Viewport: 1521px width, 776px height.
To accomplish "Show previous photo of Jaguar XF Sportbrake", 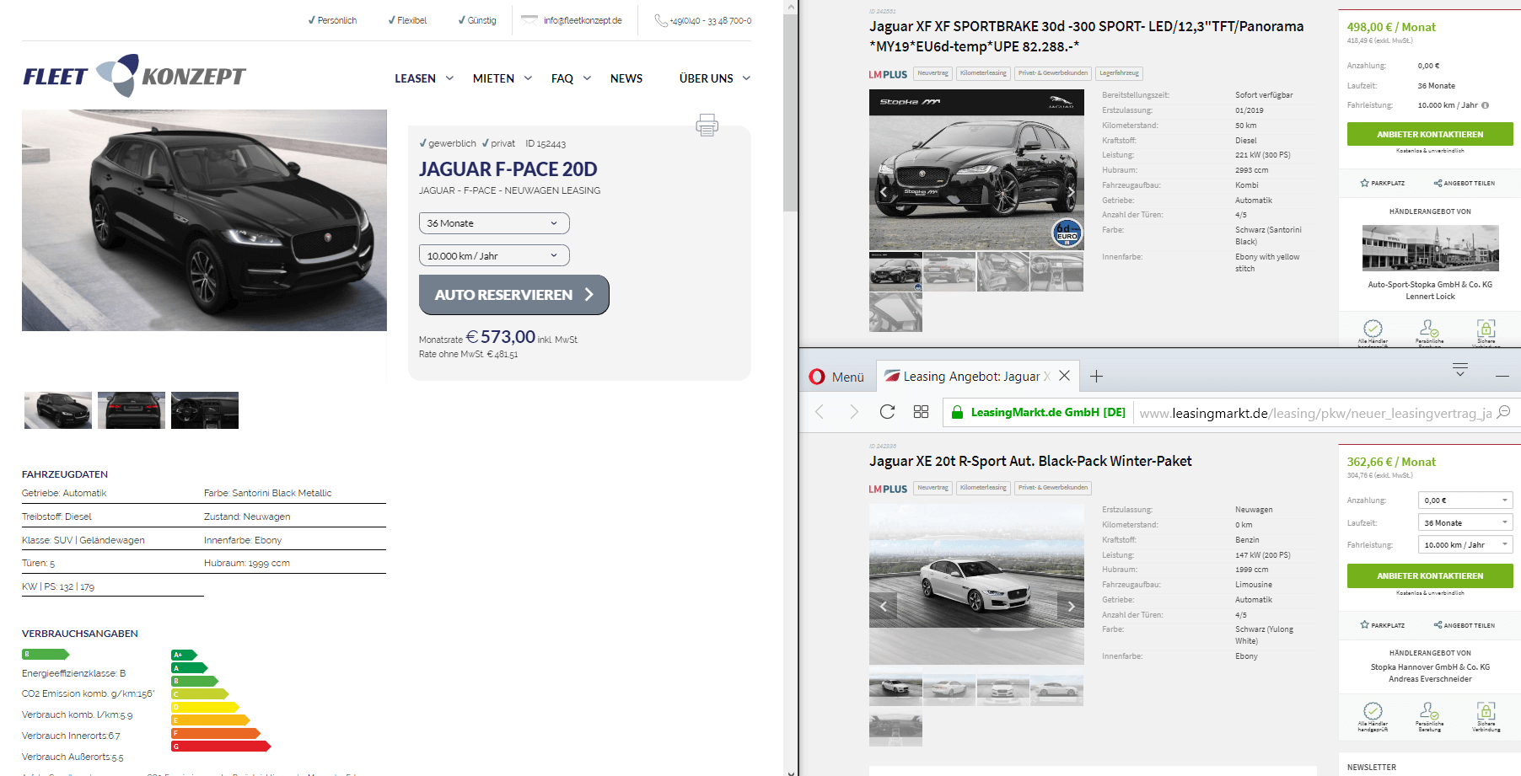I will 883,192.
